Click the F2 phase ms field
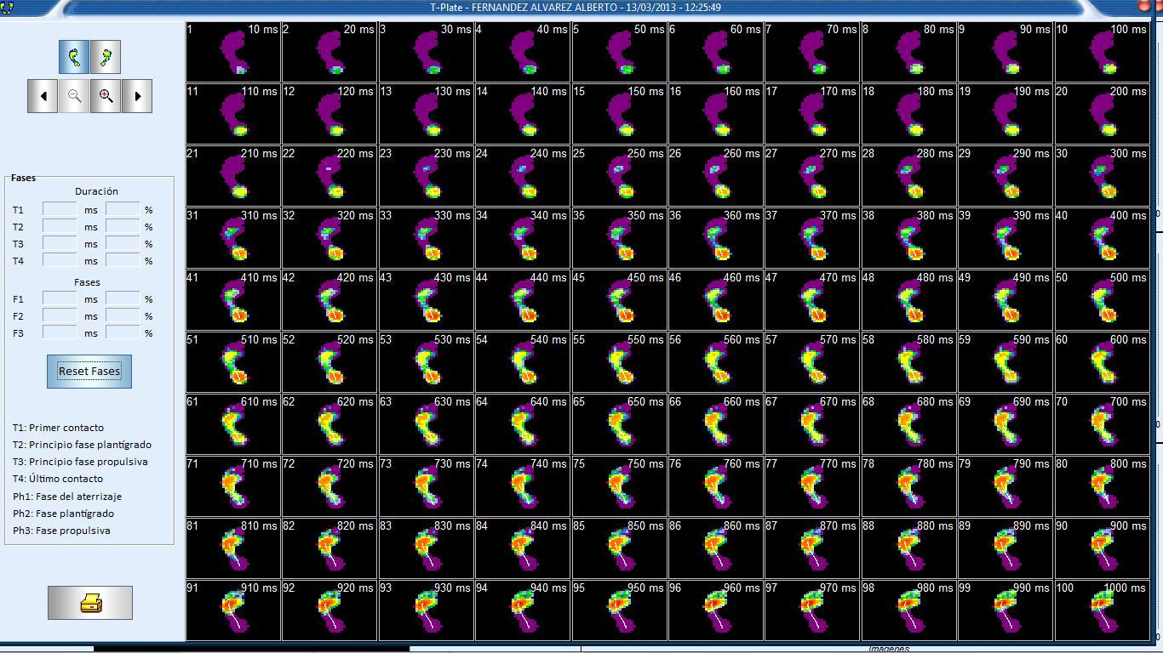The height and width of the screenshot is (653, 1163). (60, 316)
